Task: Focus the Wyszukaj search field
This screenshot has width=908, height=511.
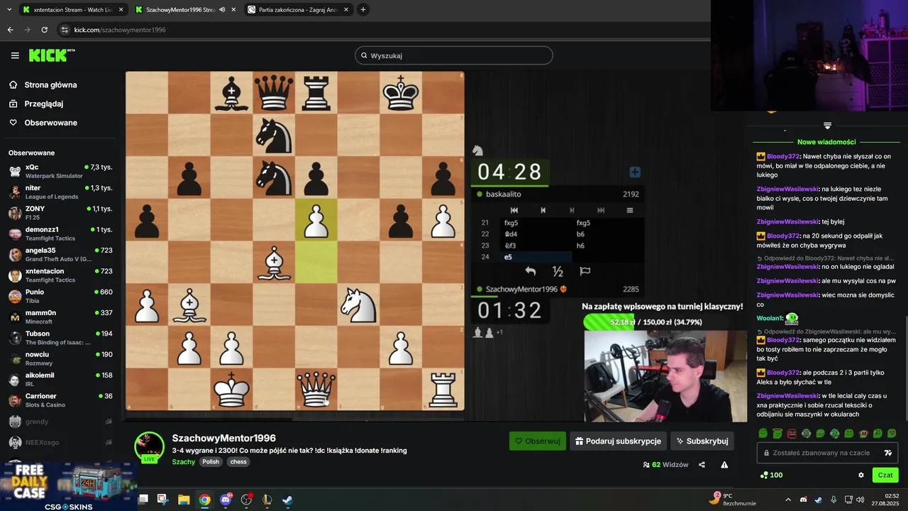Action: point(454,55)
